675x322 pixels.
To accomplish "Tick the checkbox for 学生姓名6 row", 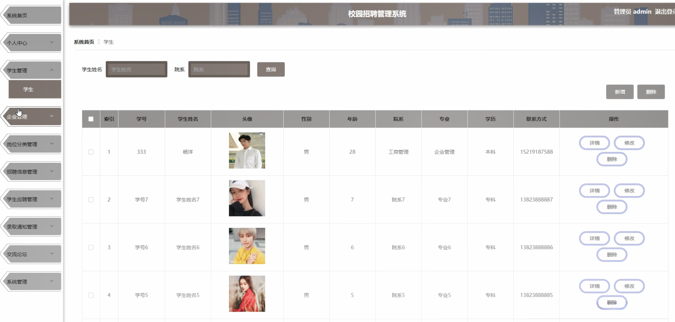I will 91,247.
